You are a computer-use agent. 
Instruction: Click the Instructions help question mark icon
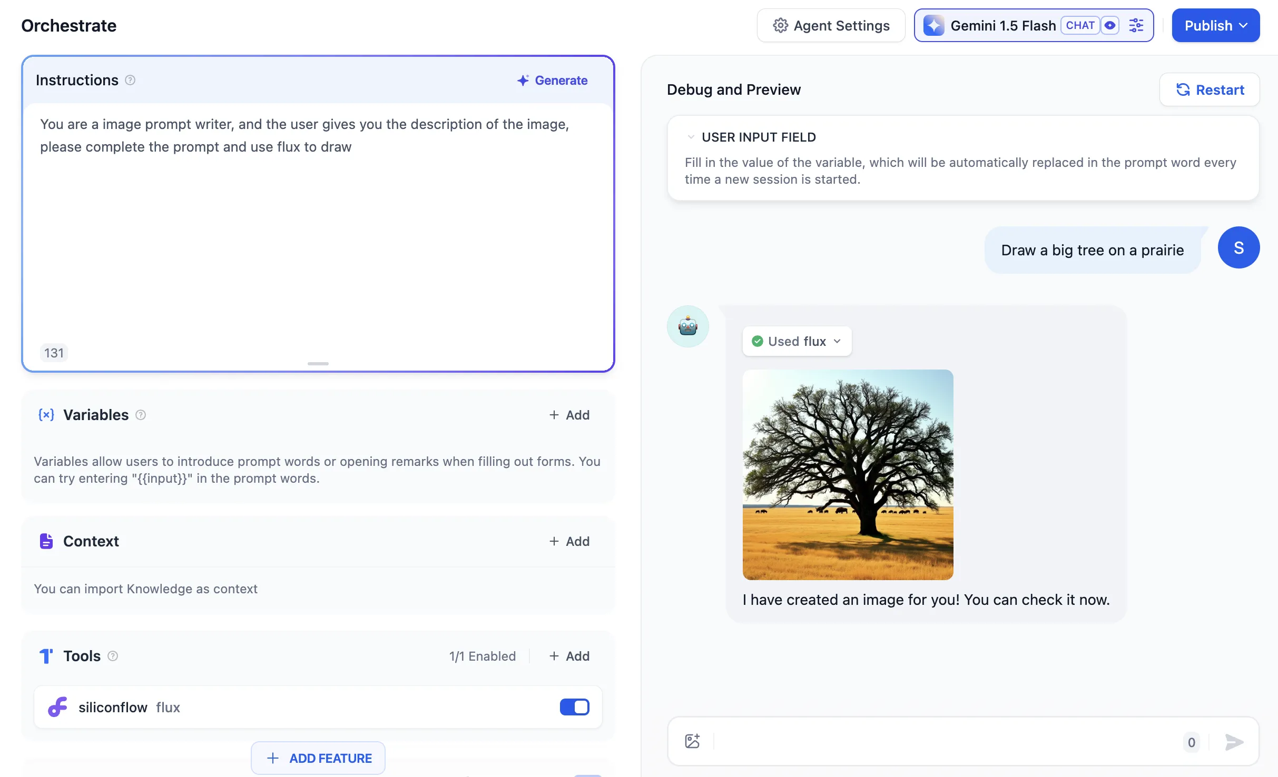point(130,80)
